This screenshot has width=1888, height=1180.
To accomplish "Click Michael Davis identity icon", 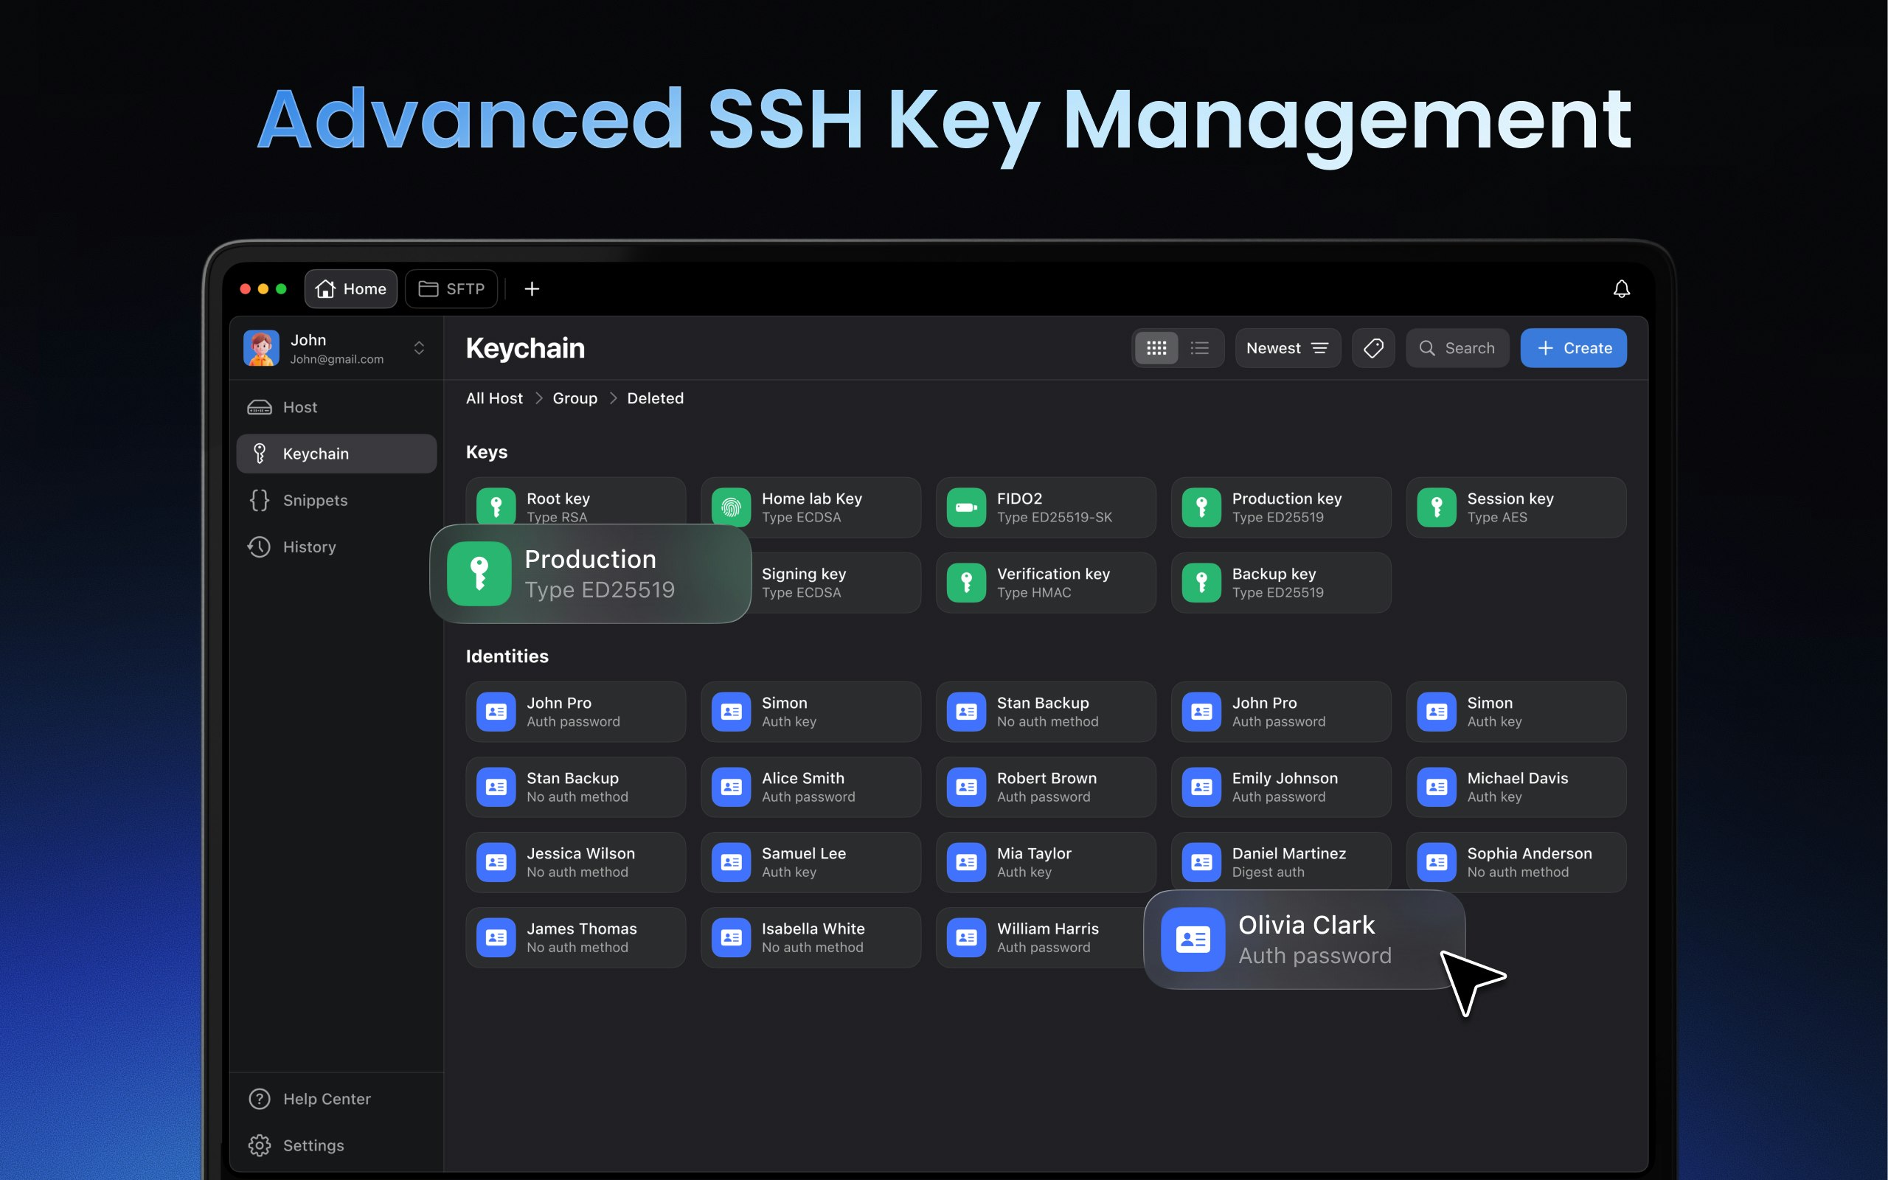I will coord(1437,787).
